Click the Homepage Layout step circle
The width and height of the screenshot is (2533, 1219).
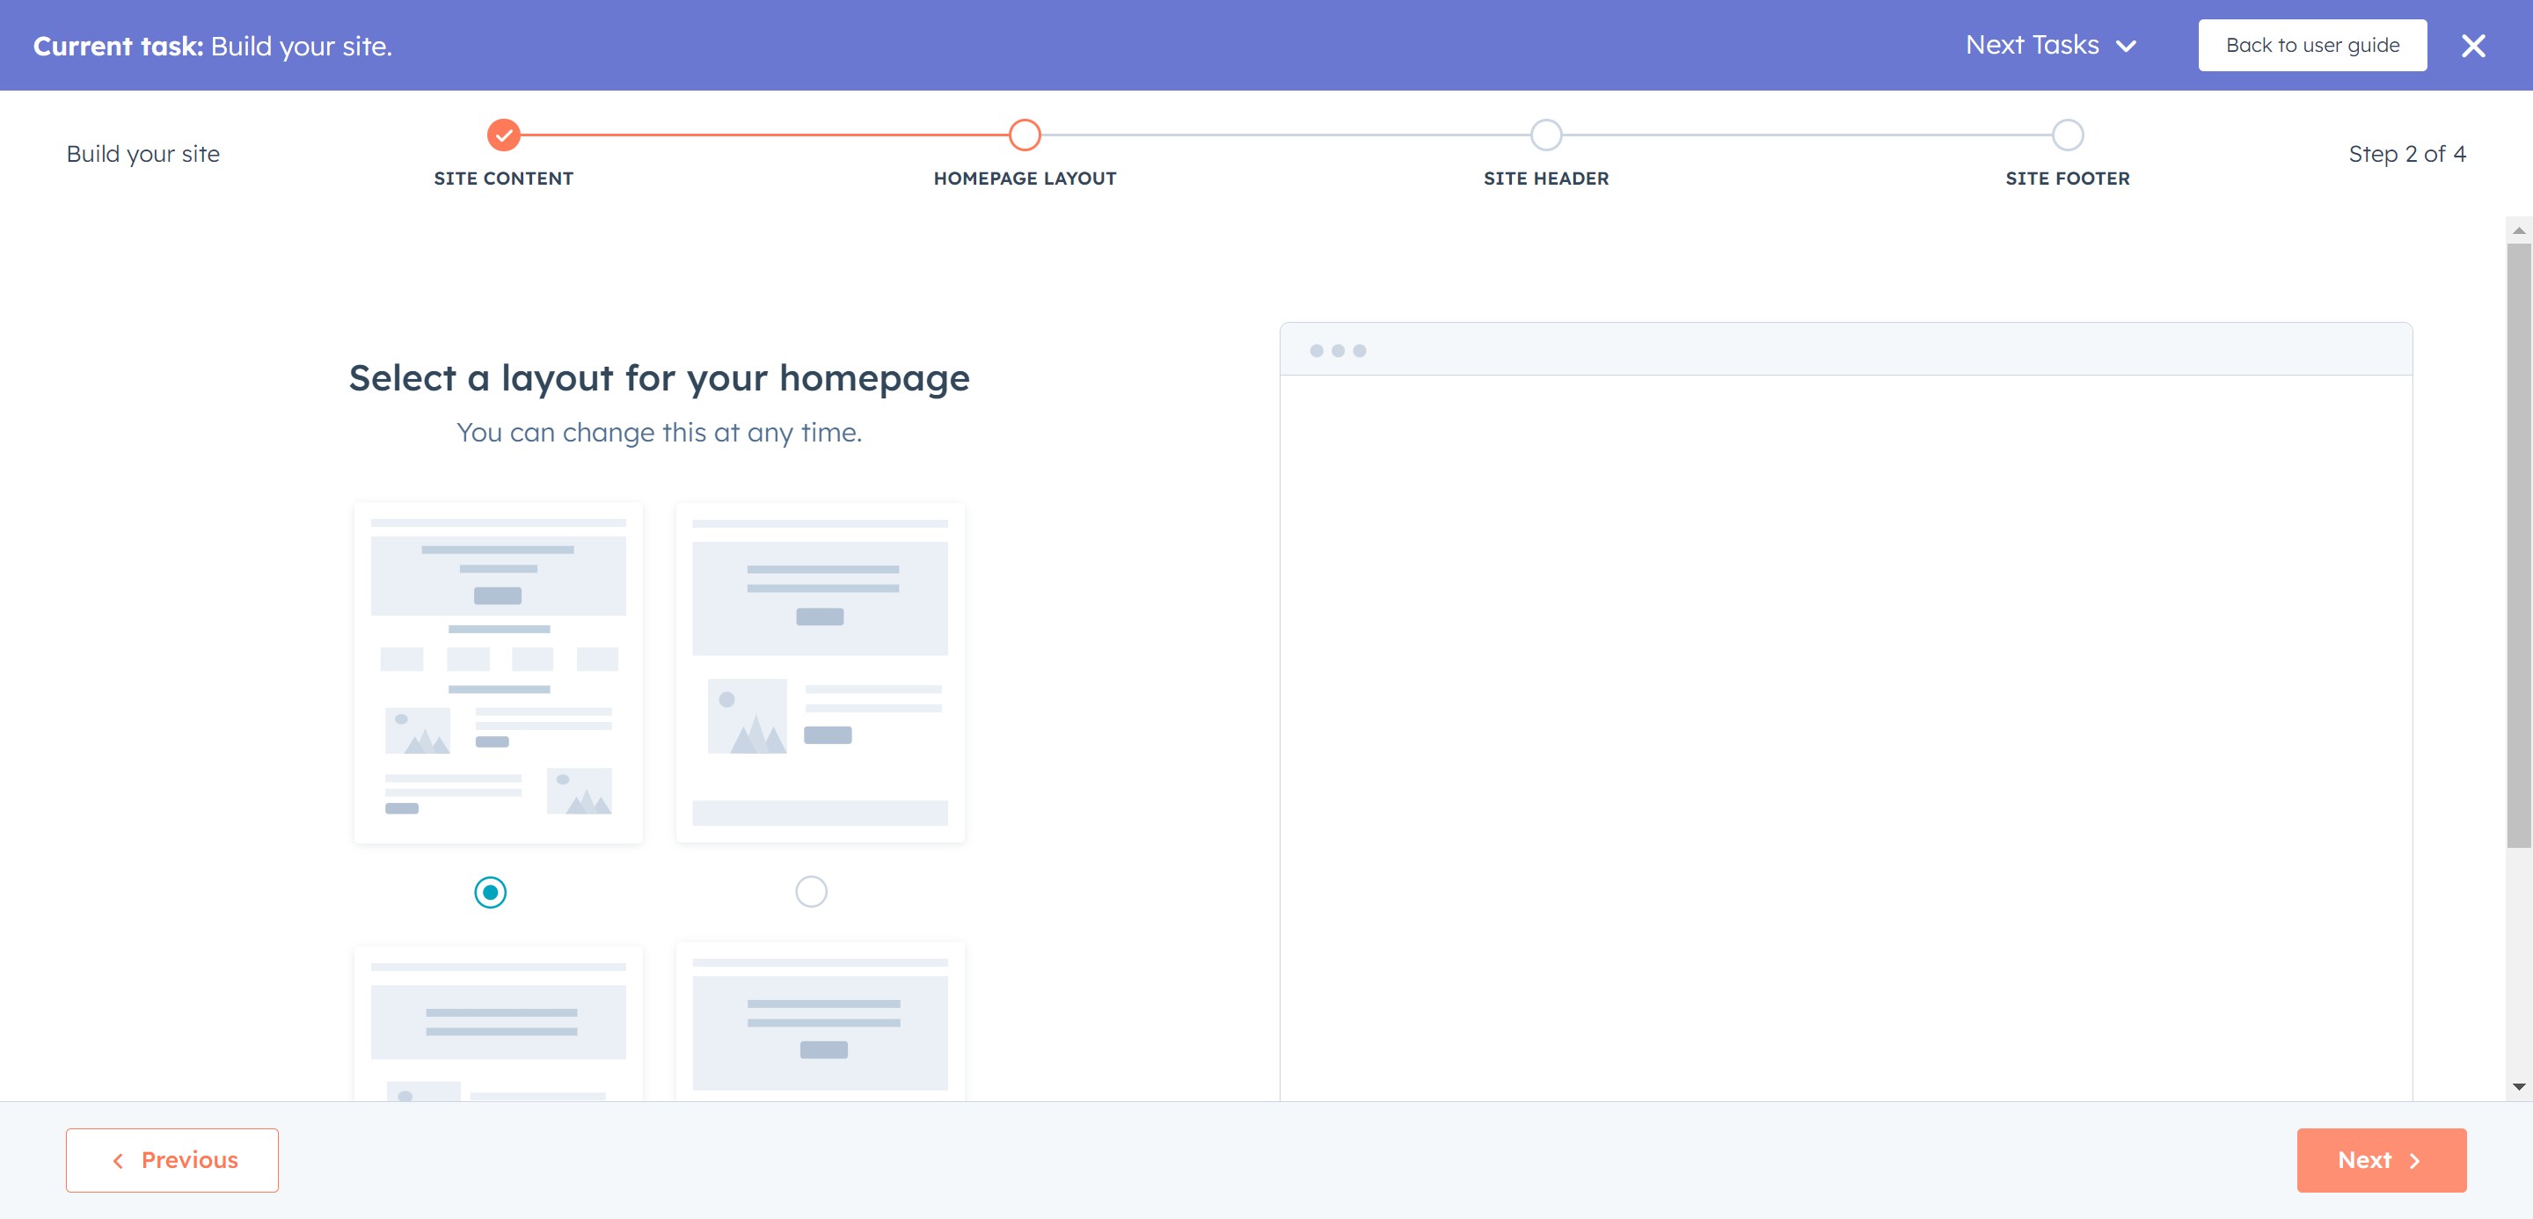1025,135
